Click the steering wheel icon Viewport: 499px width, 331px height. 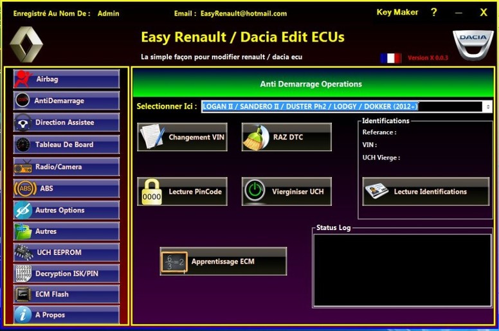[23, 122]
